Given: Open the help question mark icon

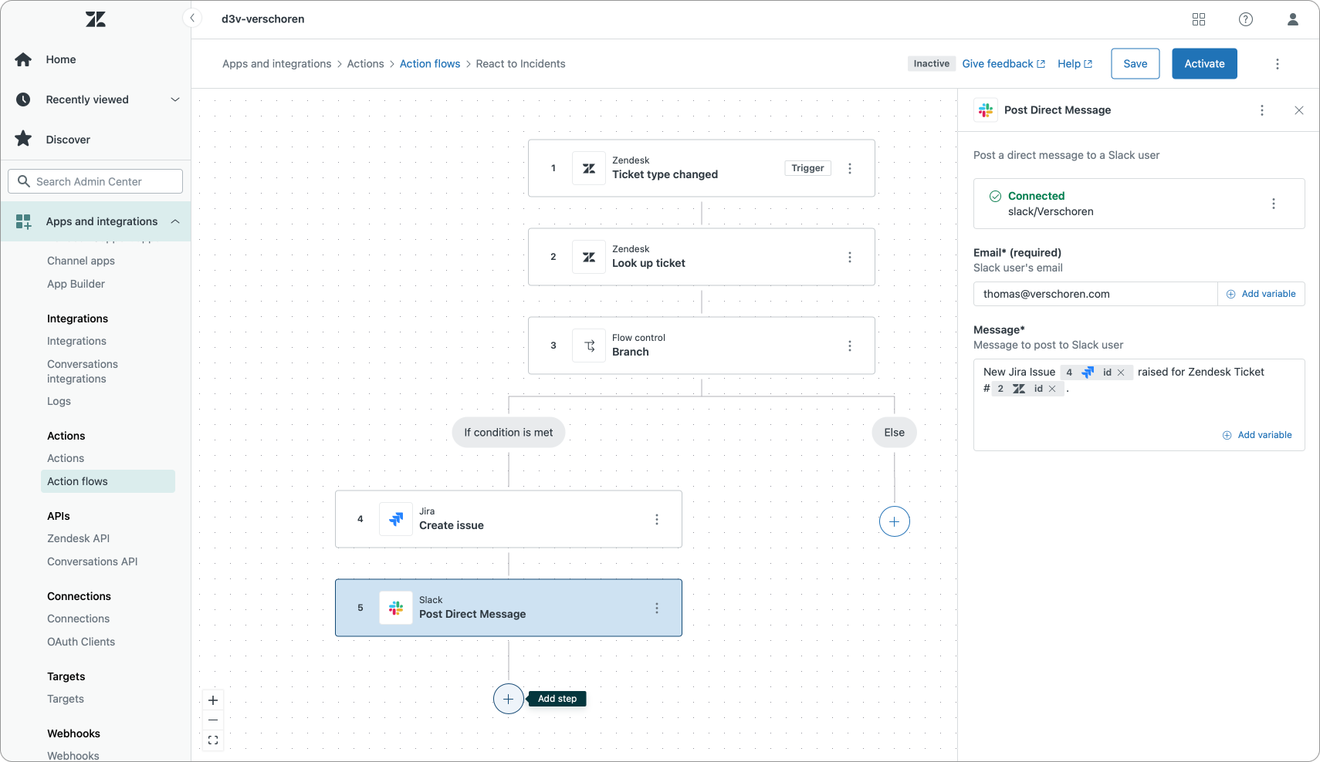Looking at the screenshot, I should coord(1246,19).
